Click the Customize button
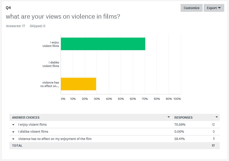The width and height of the screenshot is (229, 161). pyautogui.click(x=191, y=8)
